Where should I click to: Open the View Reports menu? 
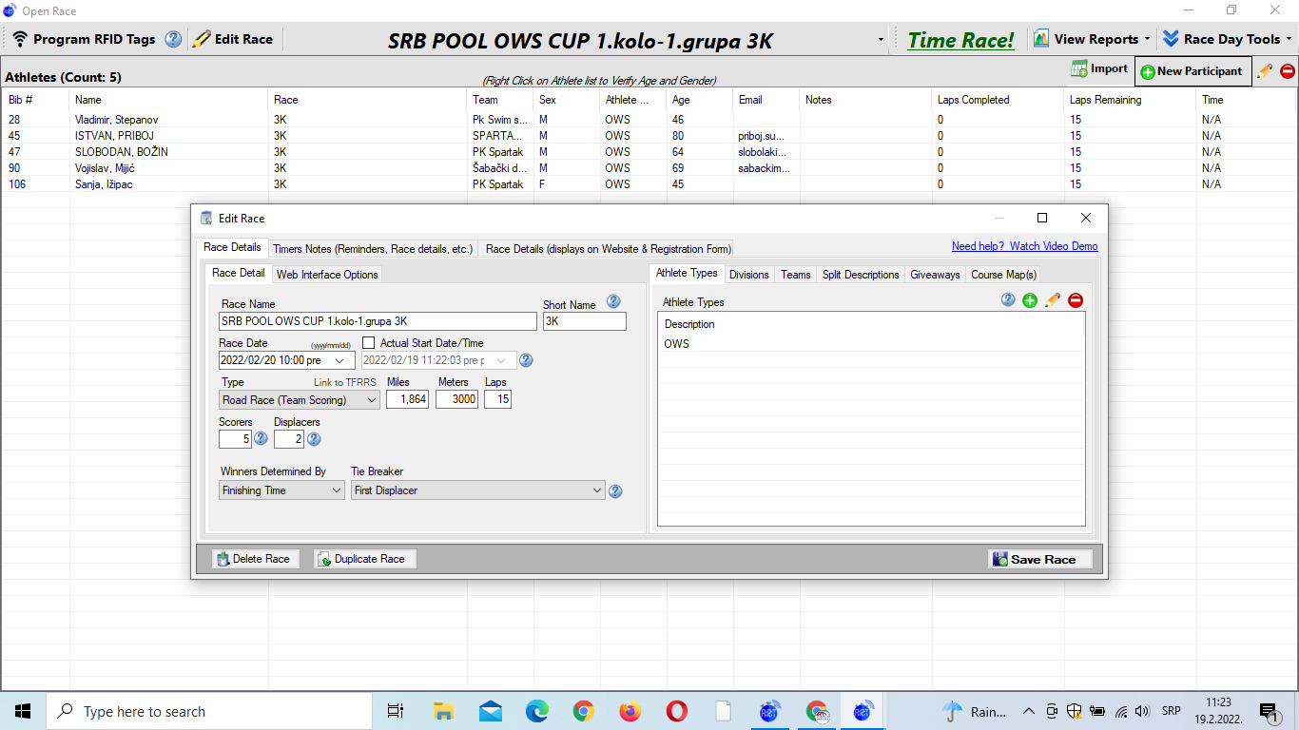[x=1092, y=39]
